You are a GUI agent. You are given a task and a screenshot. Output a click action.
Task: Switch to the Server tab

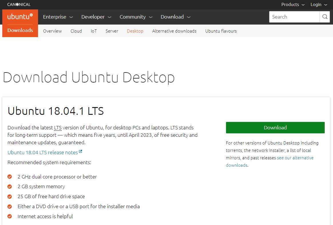coord(112,31)
